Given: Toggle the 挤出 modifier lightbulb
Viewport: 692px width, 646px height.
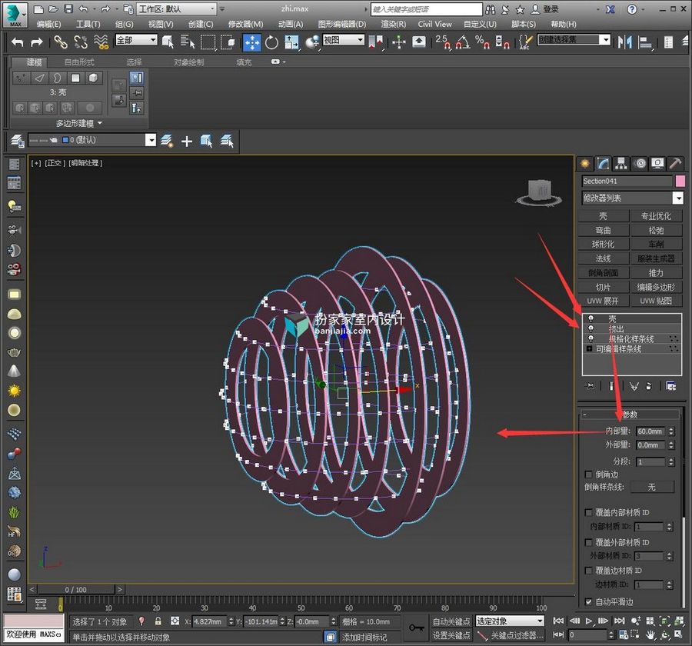Looking at the screenshot, I should (591, 328).
